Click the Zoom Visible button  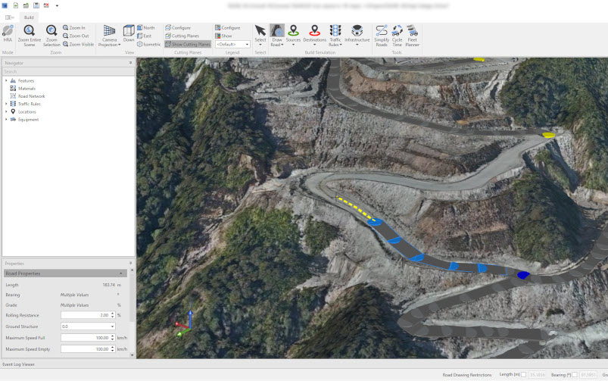click(79, 44)
